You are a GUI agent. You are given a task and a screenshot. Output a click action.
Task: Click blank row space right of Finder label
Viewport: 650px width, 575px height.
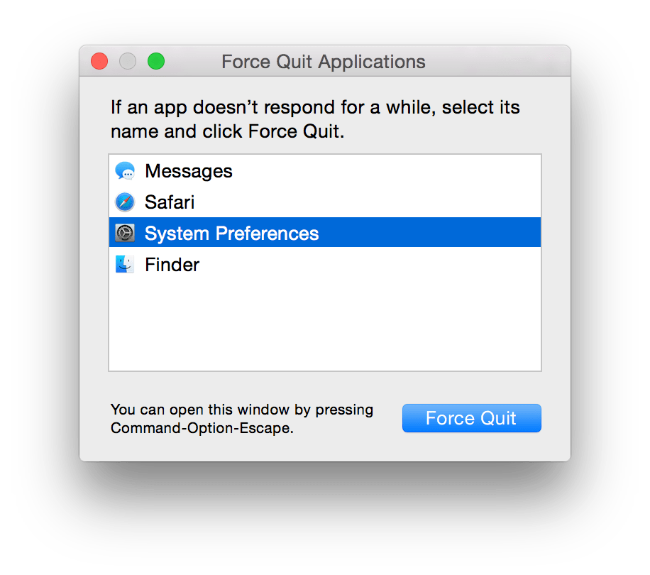pos(369,265)
